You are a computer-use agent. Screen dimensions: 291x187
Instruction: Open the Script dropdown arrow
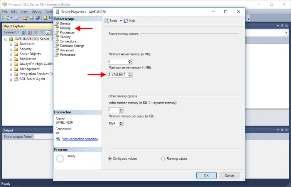click(x=121, y=21)
